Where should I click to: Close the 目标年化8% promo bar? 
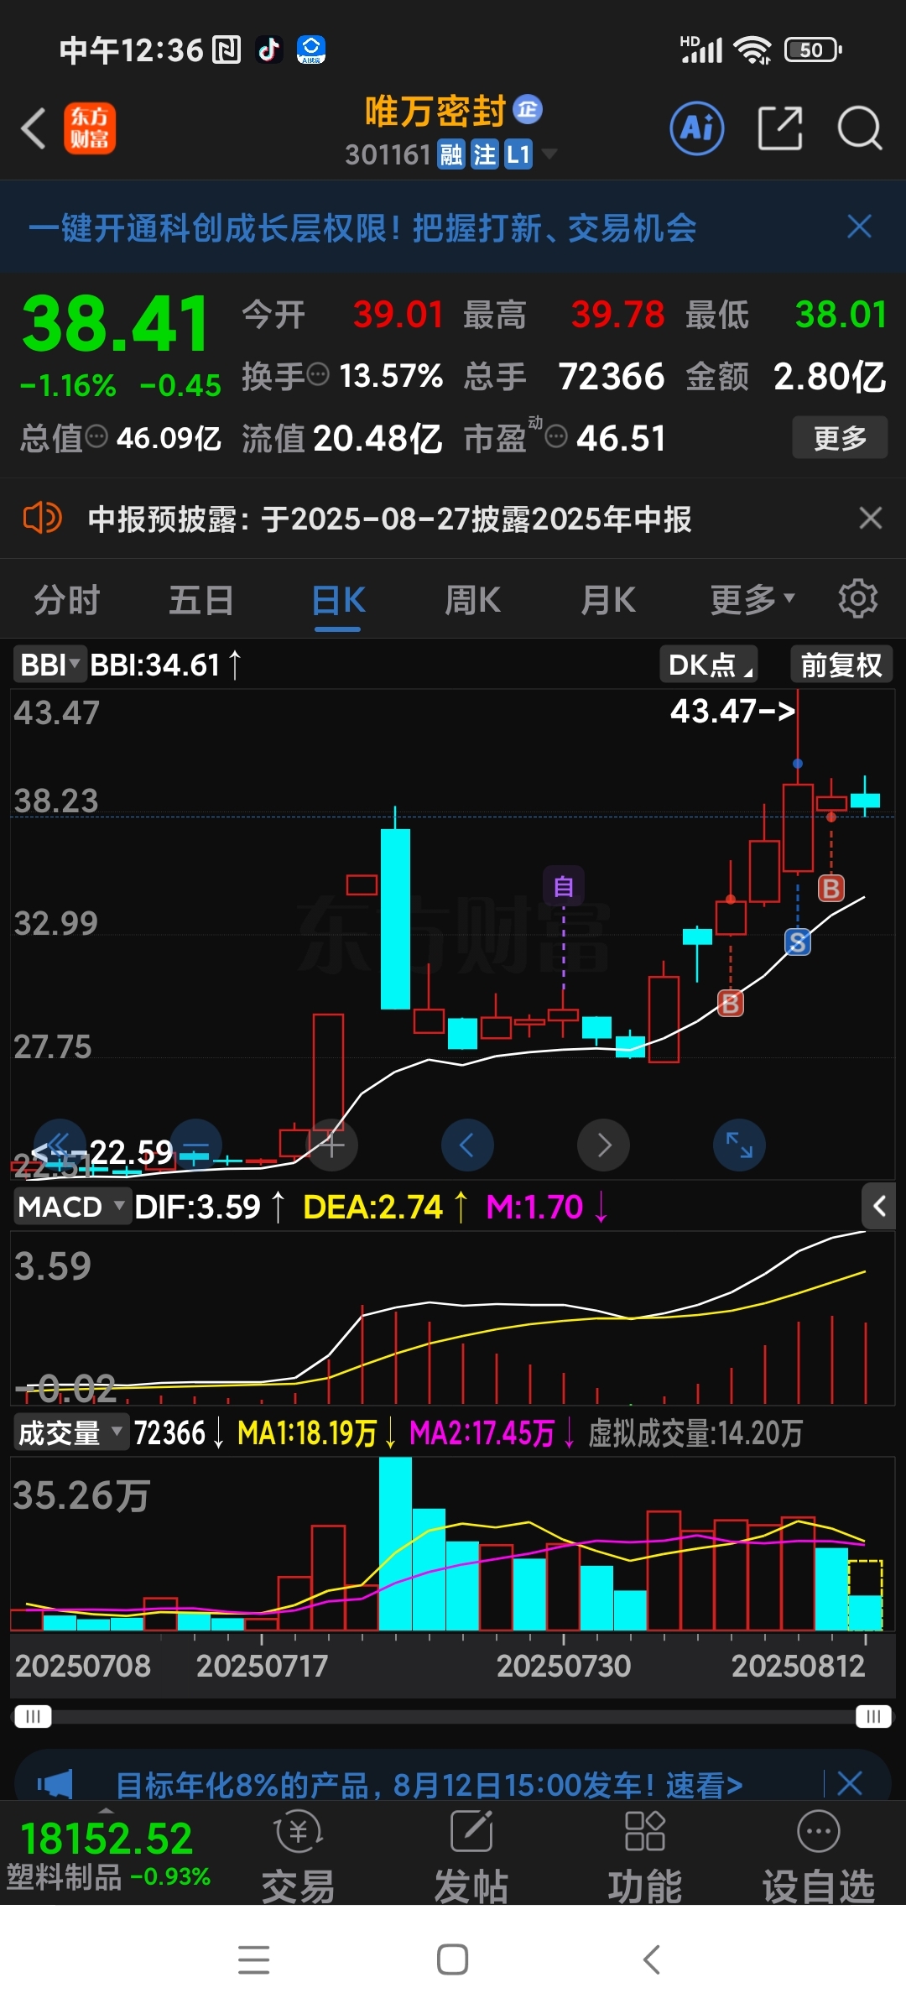[850, 1783]
